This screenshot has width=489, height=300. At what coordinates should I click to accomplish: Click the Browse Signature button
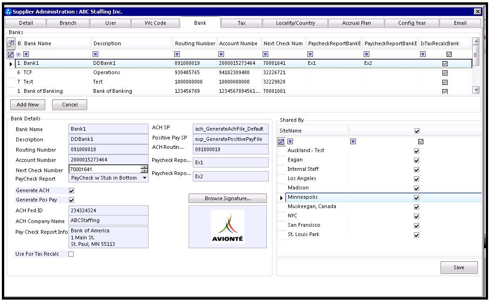(227, 198)
